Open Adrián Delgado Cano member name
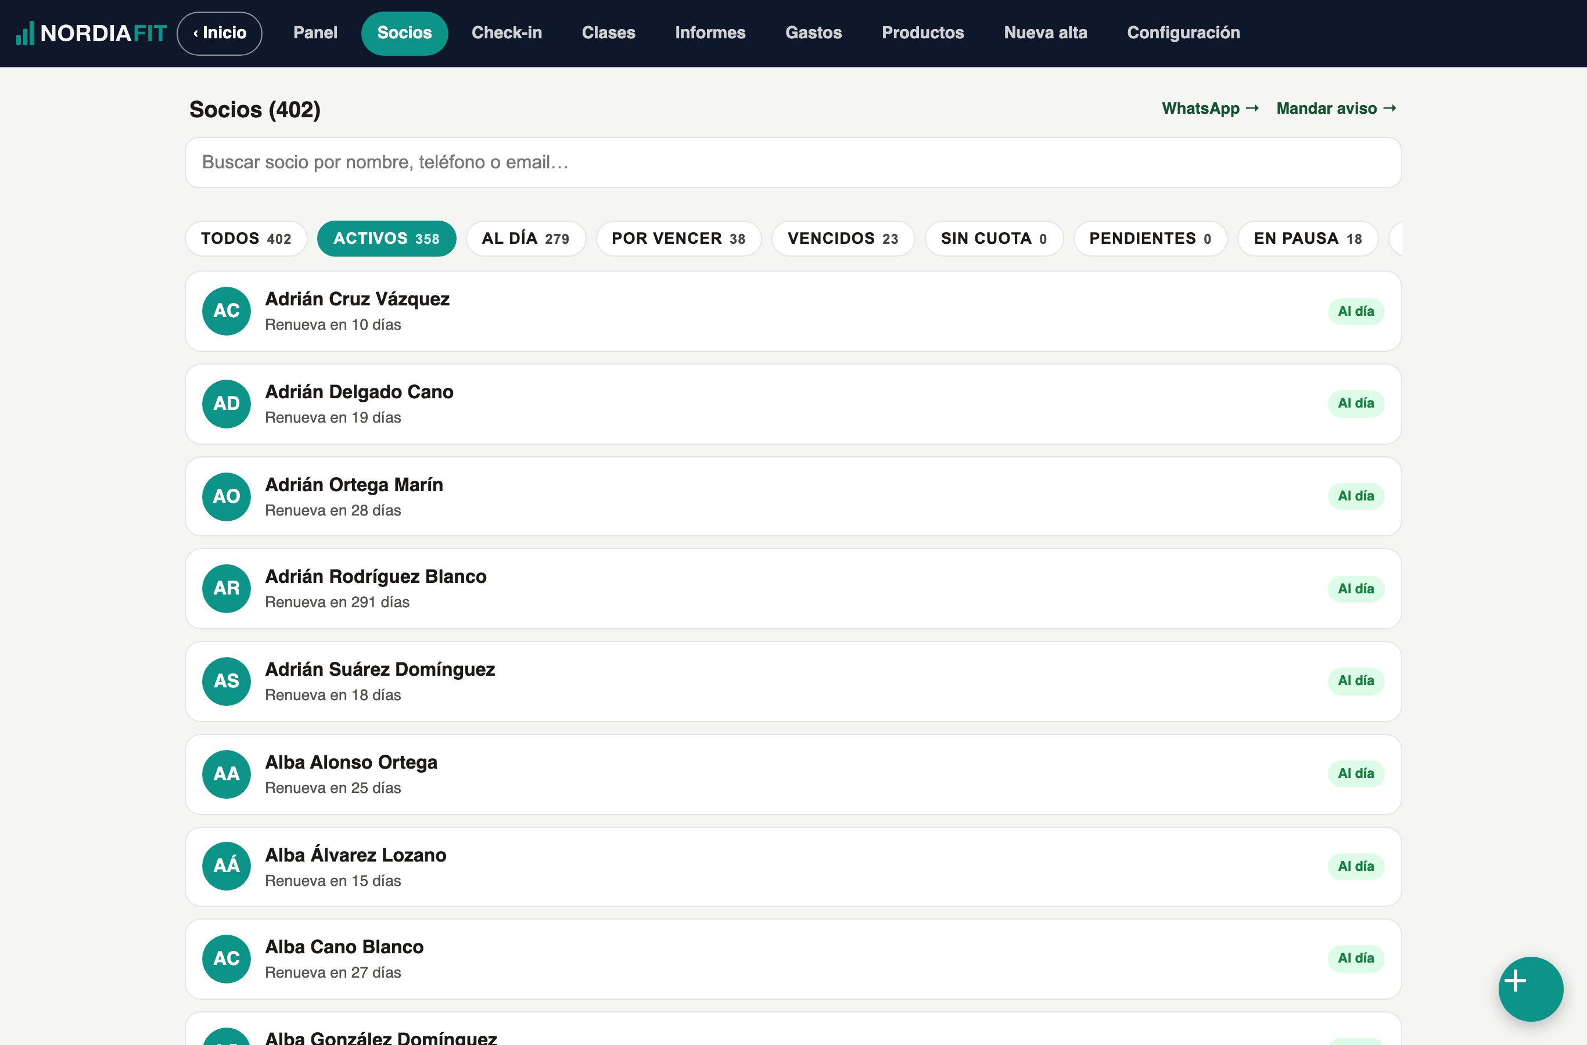This screenshot has width=1587, height=1045. coord(360,392)
